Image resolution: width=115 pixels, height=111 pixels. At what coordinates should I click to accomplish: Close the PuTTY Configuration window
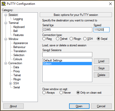[110, 4]
